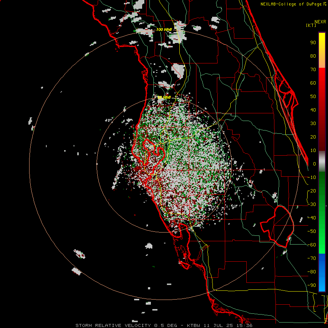328x328 pixels.
Task: Click the positive 70 knot scale value
Action: pos(313,70)
